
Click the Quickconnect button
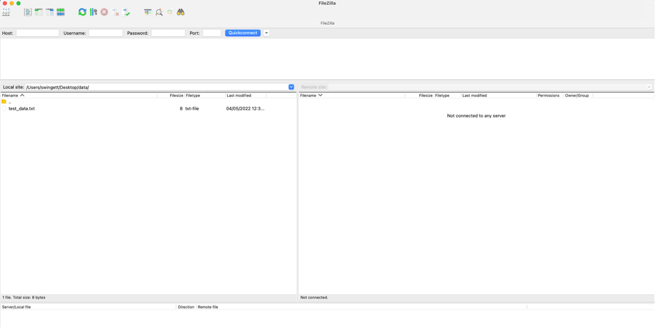(x=243, y=33)
